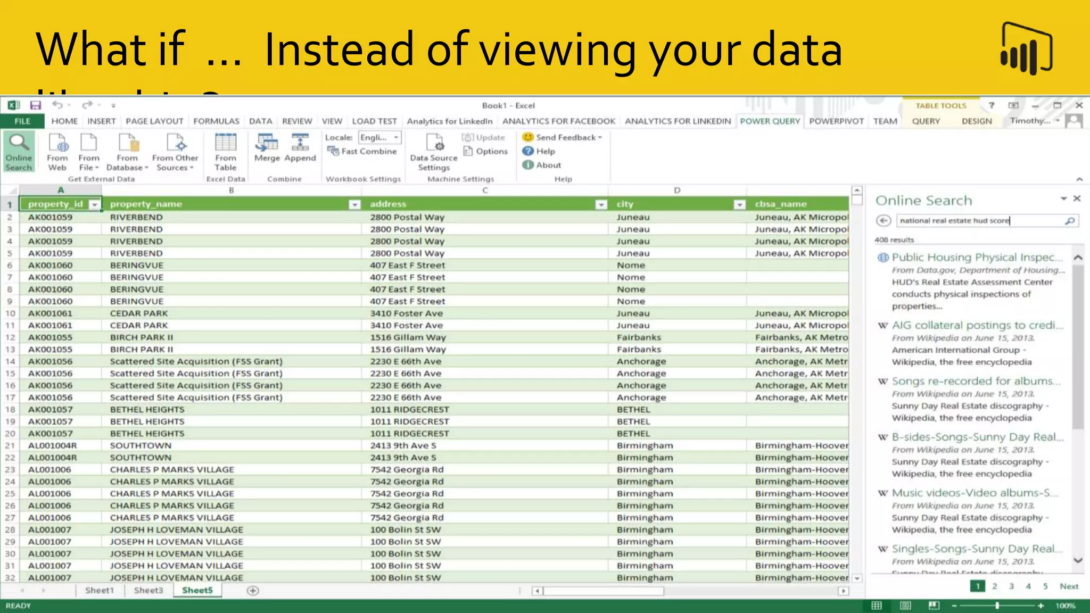Go to results page 2
The image size is (1090, 613).
point(994,586)
